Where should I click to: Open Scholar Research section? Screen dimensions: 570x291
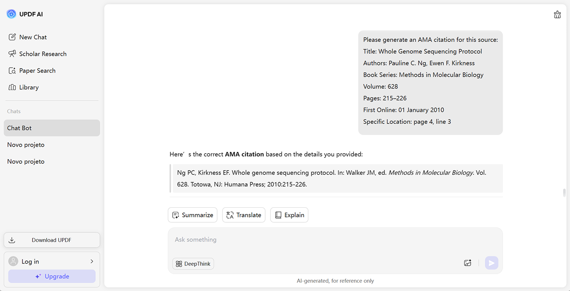tap(43, 54)
